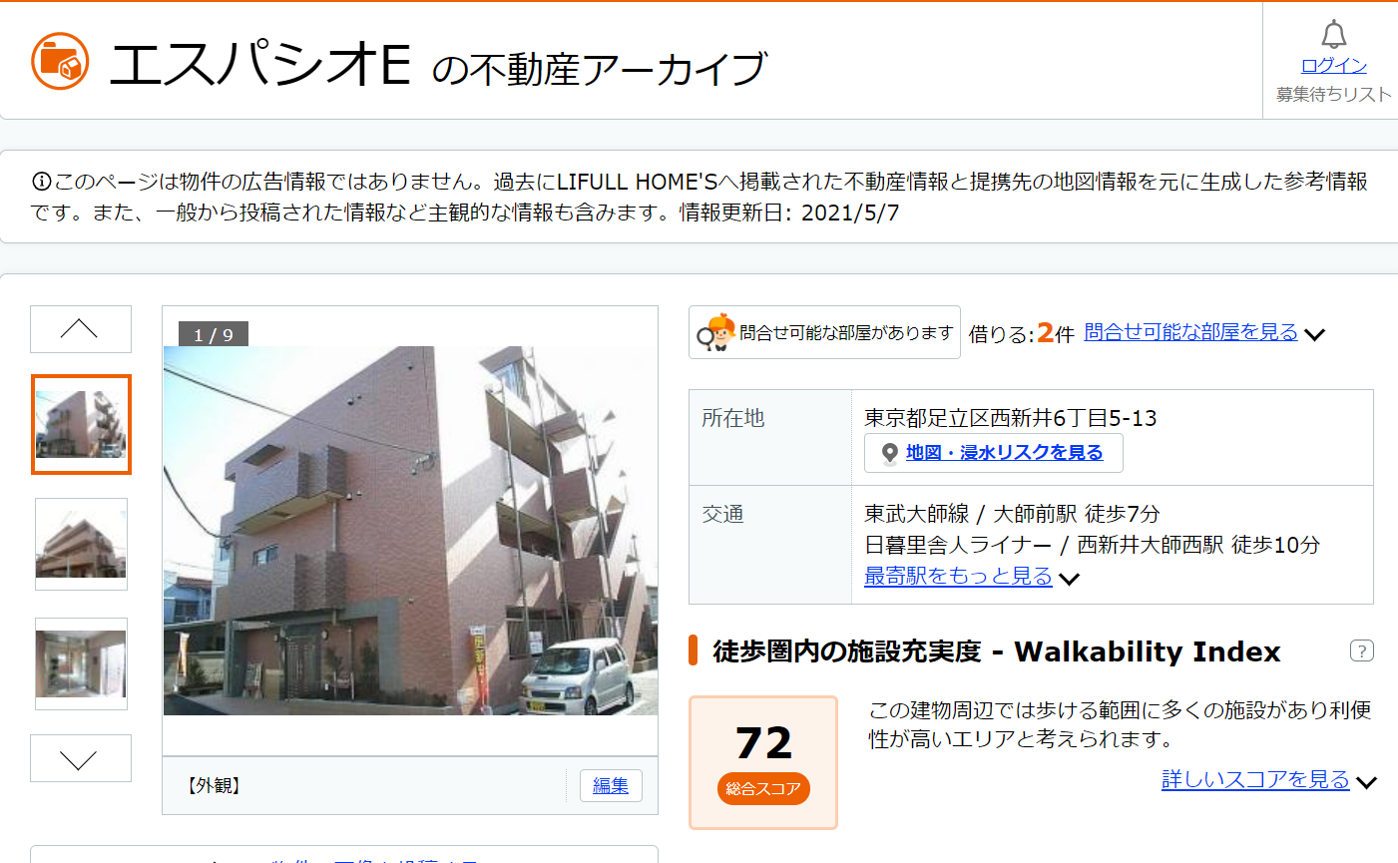Viewport: 1398px width, 863px height.
Task: Select the second building thumbnail
Action: (x=81, y=544)
